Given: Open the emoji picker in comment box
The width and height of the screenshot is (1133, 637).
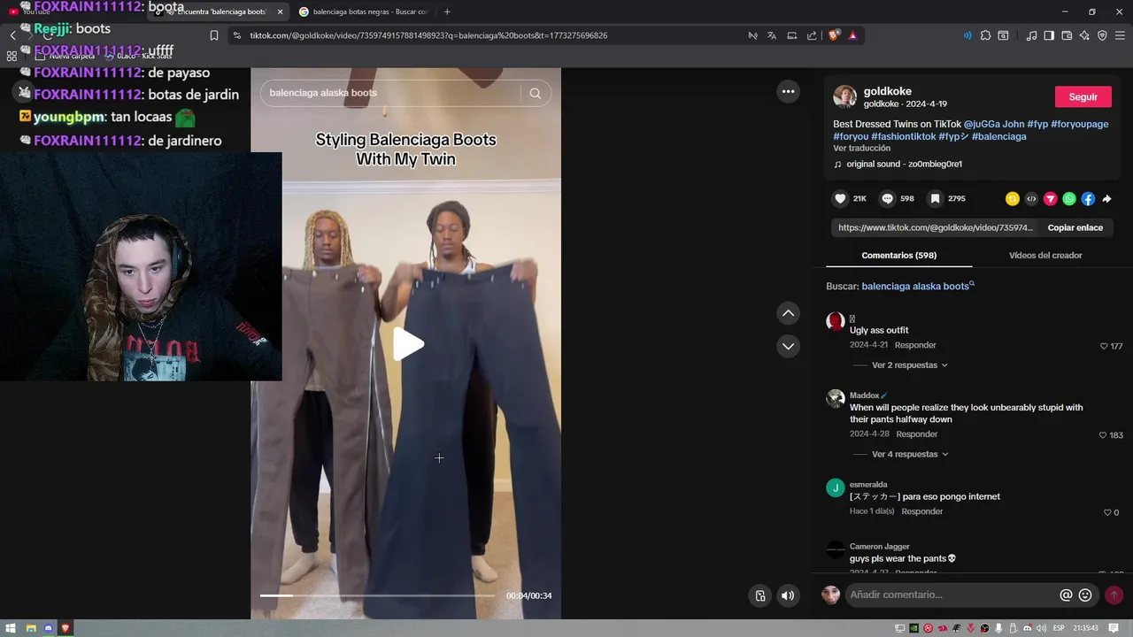Looking at the screenshot, I should click(1085, 595).
